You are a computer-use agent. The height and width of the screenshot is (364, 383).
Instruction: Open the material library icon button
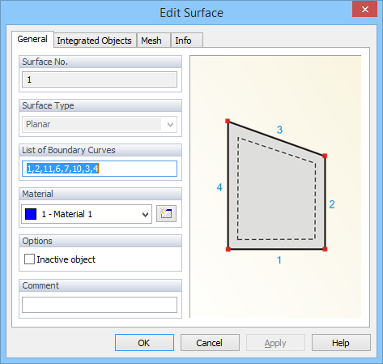tap(166, 214)
